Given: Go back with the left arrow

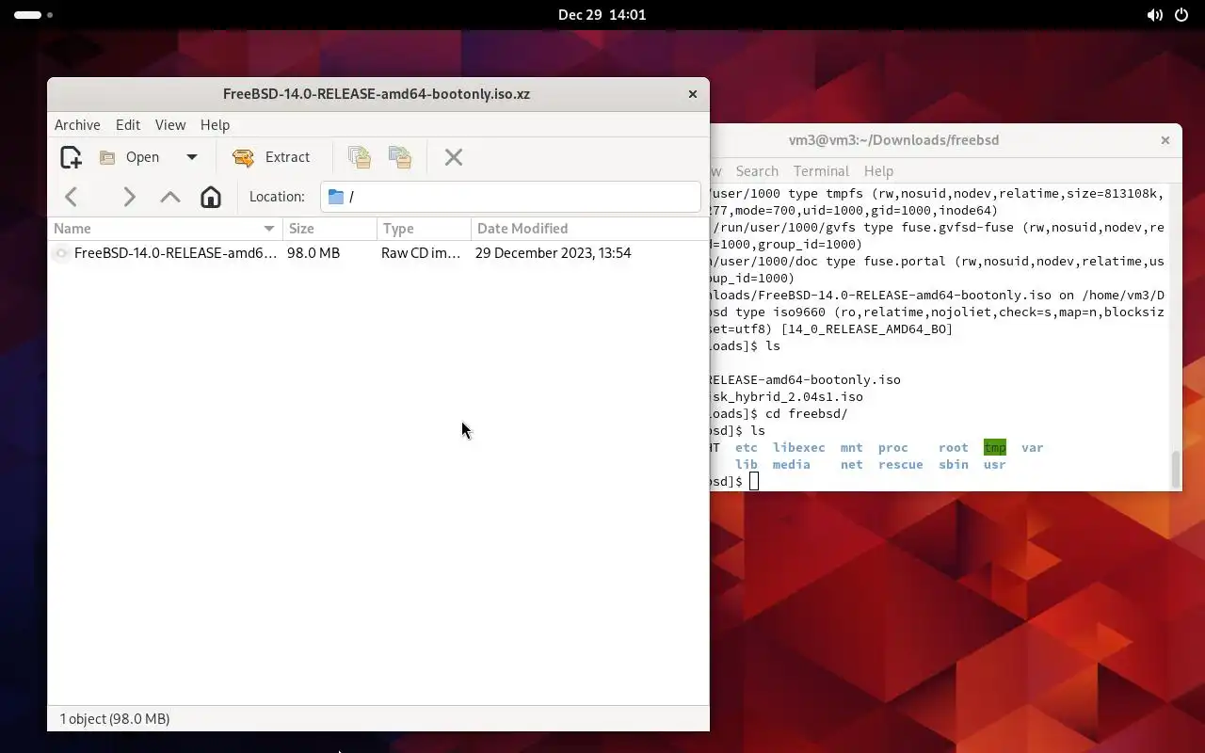Looking at the screenshot, I should coord(72,197).
